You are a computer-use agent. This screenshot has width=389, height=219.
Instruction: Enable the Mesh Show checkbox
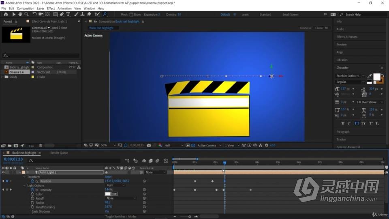[x=131, y=15]
